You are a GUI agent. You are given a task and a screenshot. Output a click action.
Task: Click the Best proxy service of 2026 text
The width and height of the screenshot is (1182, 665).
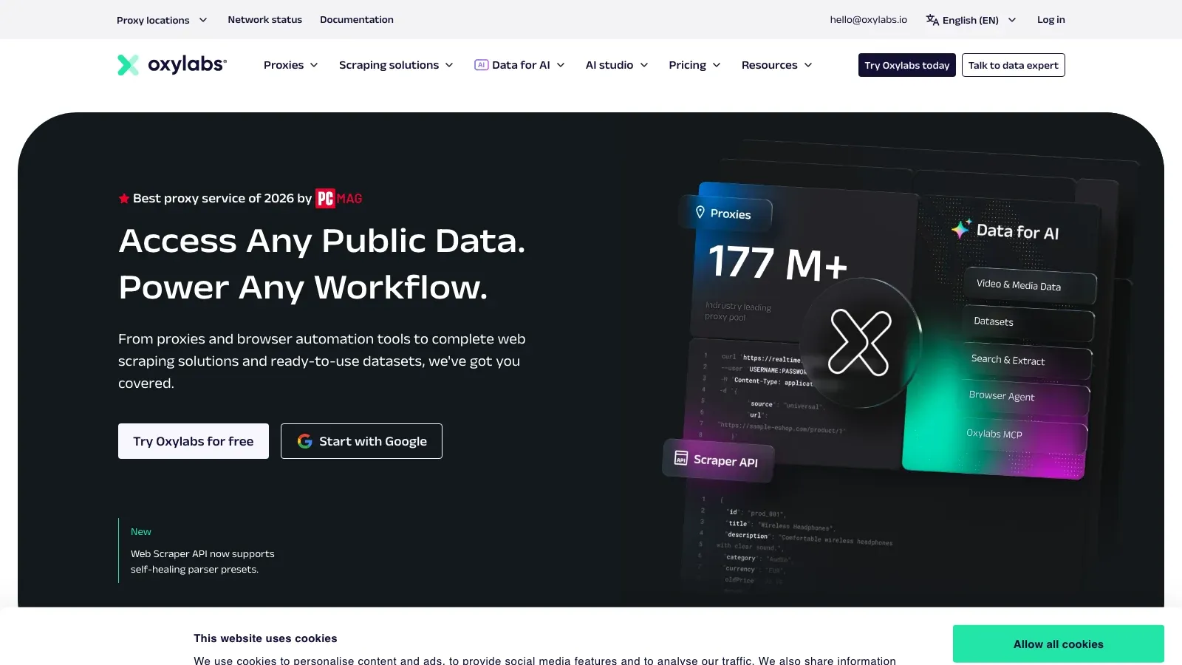[x=222, y=198]
